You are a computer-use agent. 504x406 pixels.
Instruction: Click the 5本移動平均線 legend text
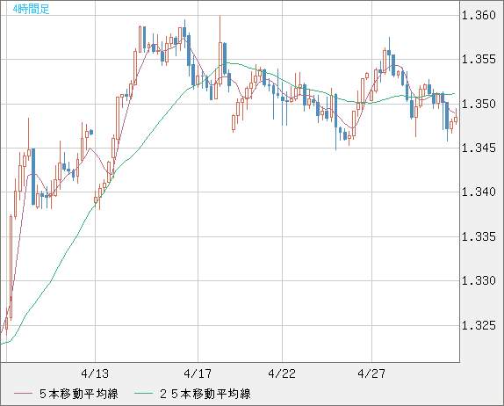[79, 394]
